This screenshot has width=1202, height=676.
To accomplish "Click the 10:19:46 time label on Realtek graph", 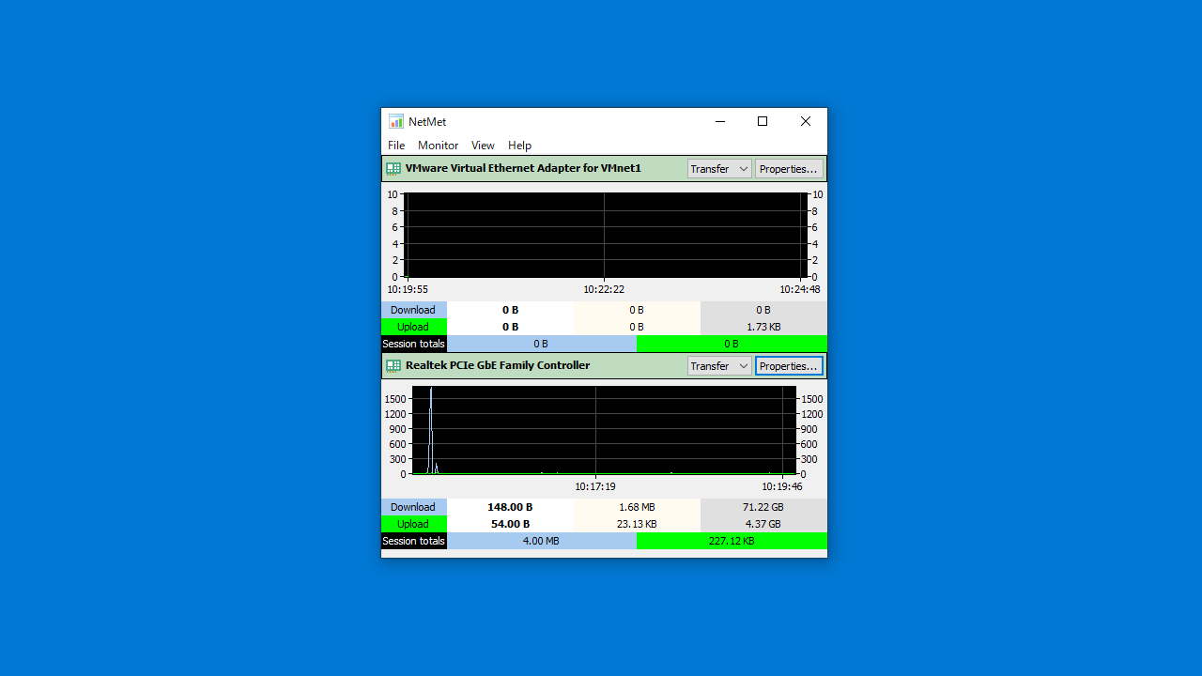I will pos(781,486).
